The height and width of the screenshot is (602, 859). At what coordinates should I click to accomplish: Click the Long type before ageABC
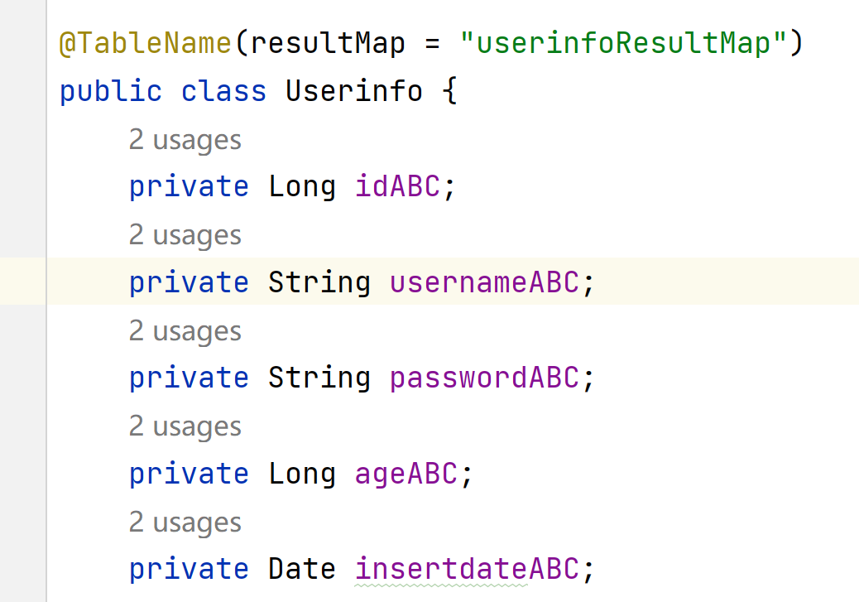[302, 474]
